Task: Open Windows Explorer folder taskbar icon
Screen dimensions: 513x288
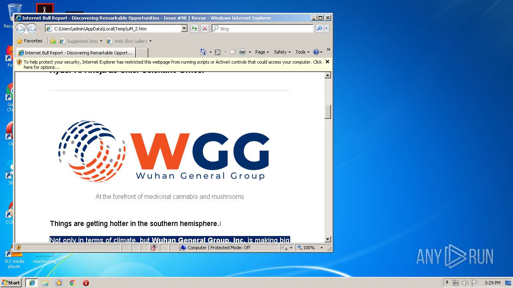Action: 45,282
